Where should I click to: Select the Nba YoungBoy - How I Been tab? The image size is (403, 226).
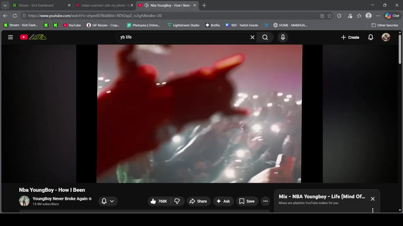tap(168, 5)
